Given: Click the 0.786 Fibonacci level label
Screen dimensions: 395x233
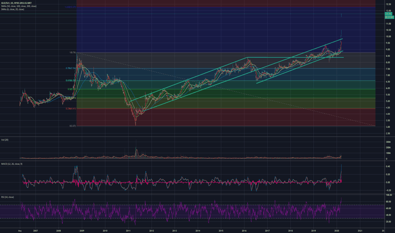Looking at the screenshot, I should click(x=71, y=68).
